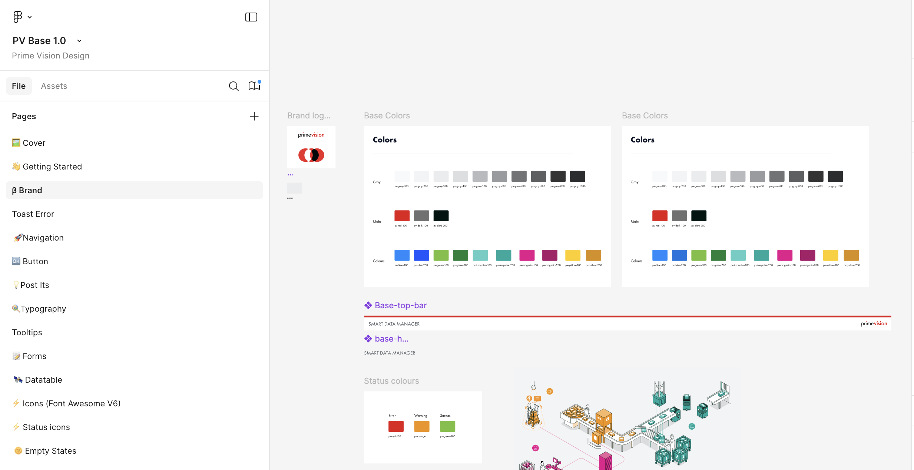Viewport: 914px width, 470px height.
Task: Collapse the left sidebar with the panel icon
Action: 251,17
